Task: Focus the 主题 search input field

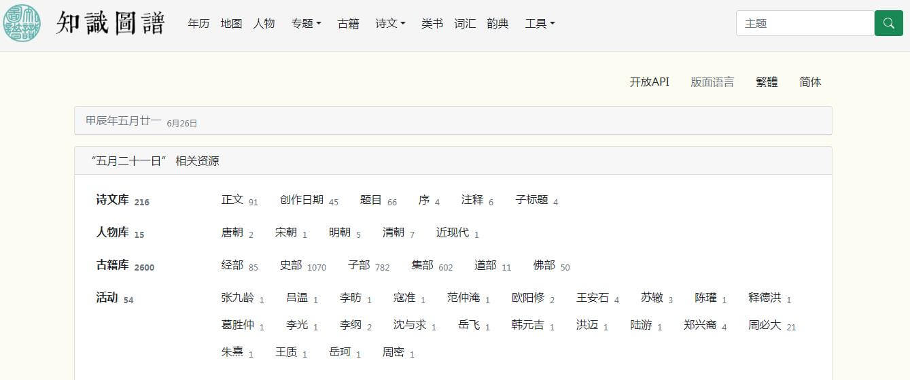Action: point(805,23)
